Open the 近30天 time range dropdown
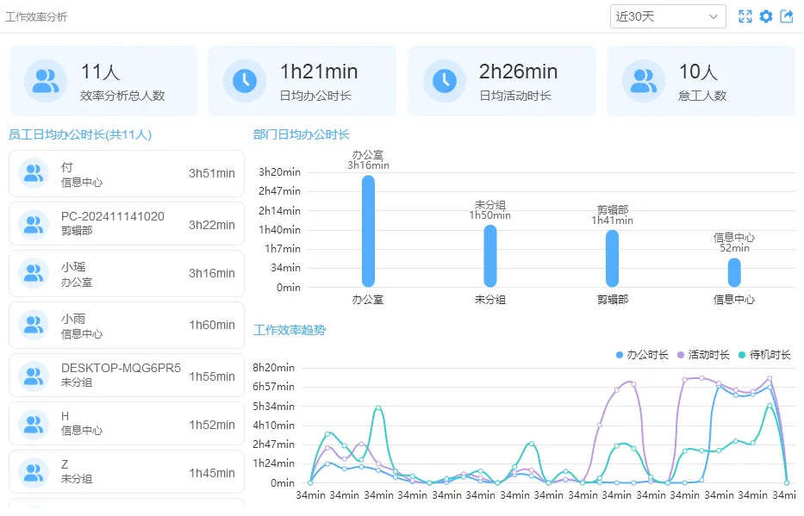Screen dimensions: 804x516 coord(668,16)
